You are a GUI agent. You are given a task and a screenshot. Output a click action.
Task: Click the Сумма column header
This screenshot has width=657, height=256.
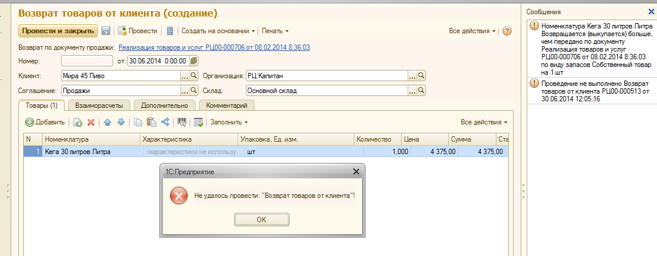click(471, 139)
